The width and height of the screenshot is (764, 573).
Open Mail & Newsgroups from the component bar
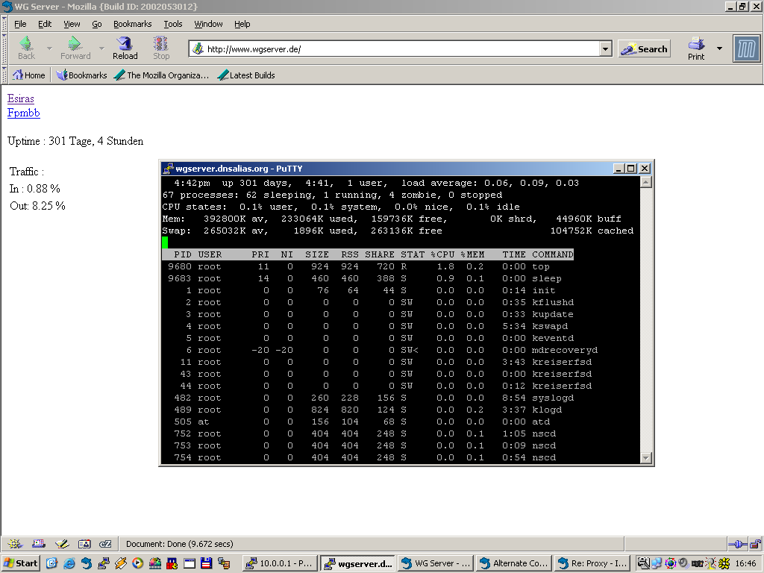pos(38,544)
